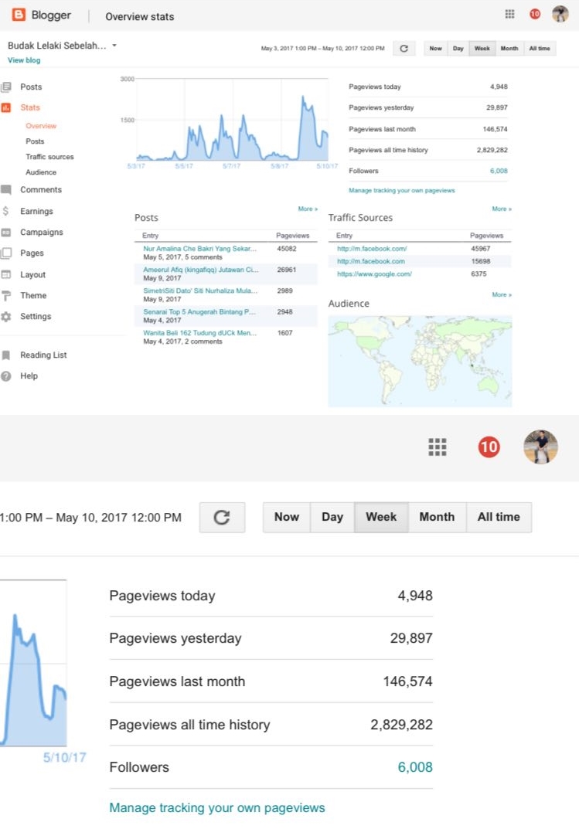Open Traffic sources in the sidebar
Screen dimensions: 579x829
49,157
